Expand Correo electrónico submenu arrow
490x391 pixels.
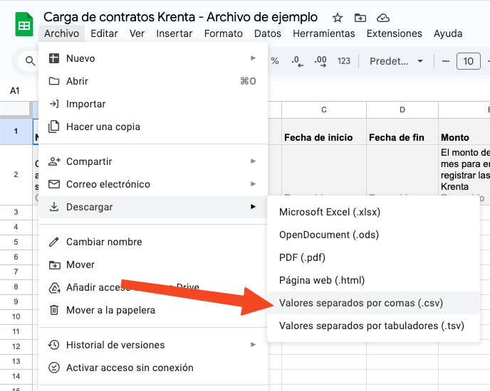tap(253, 184)
